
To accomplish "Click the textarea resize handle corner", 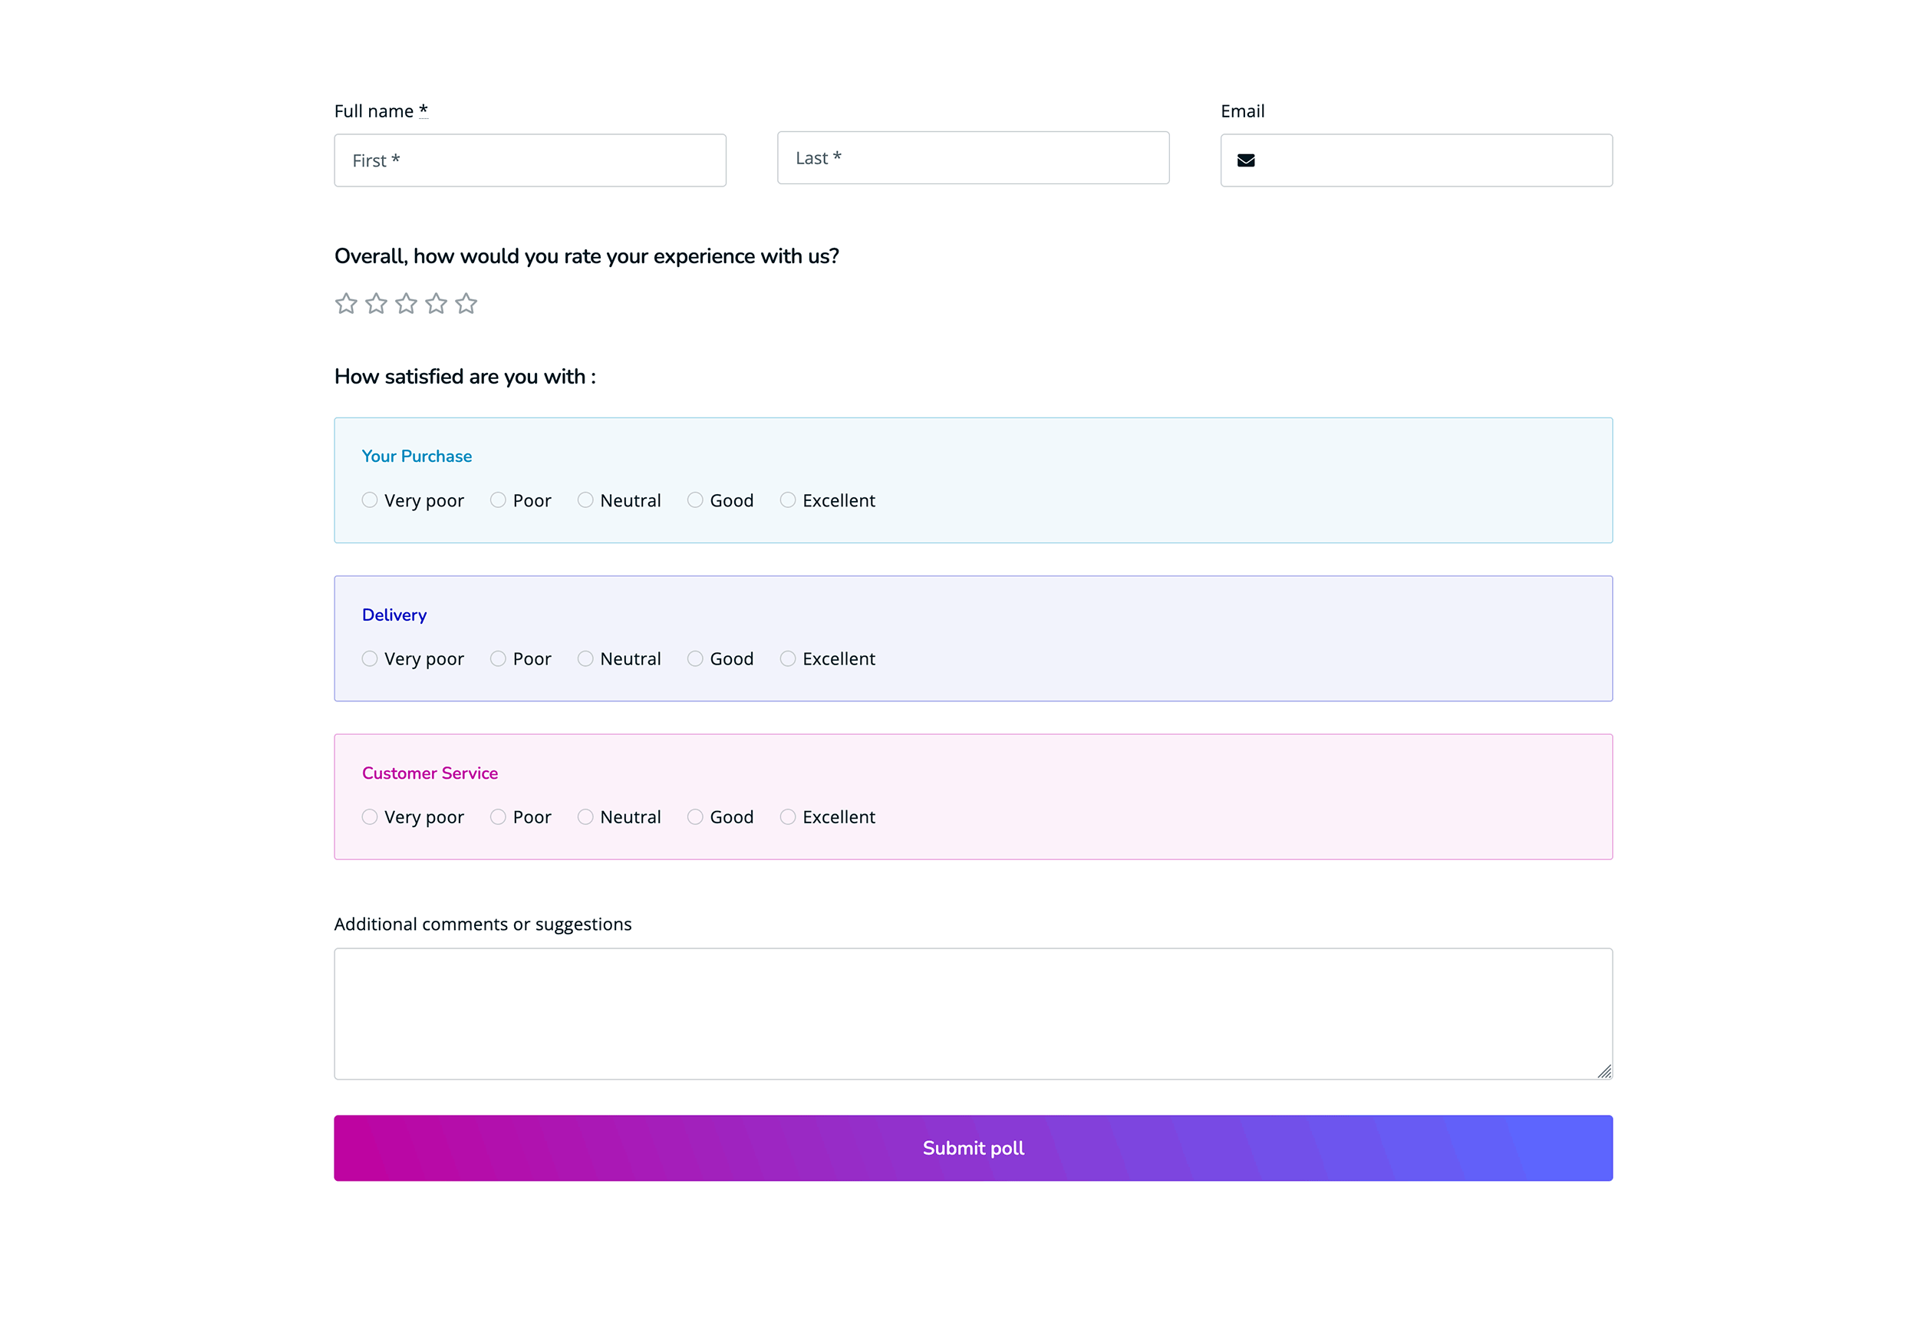I will (1603, 1072).
